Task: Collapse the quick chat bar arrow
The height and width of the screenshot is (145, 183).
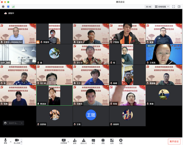Action: [x=22, y=123]
